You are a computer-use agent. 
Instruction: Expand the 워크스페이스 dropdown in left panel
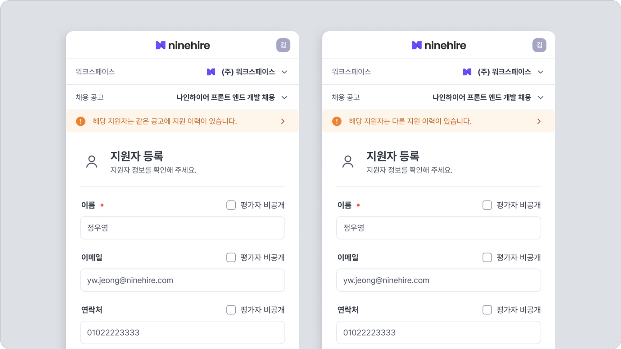point(284,72)
